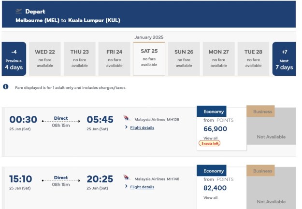Select the SUN 26 date tab
The height and width of the screenshot is (209, 302).
click(184, 59)
